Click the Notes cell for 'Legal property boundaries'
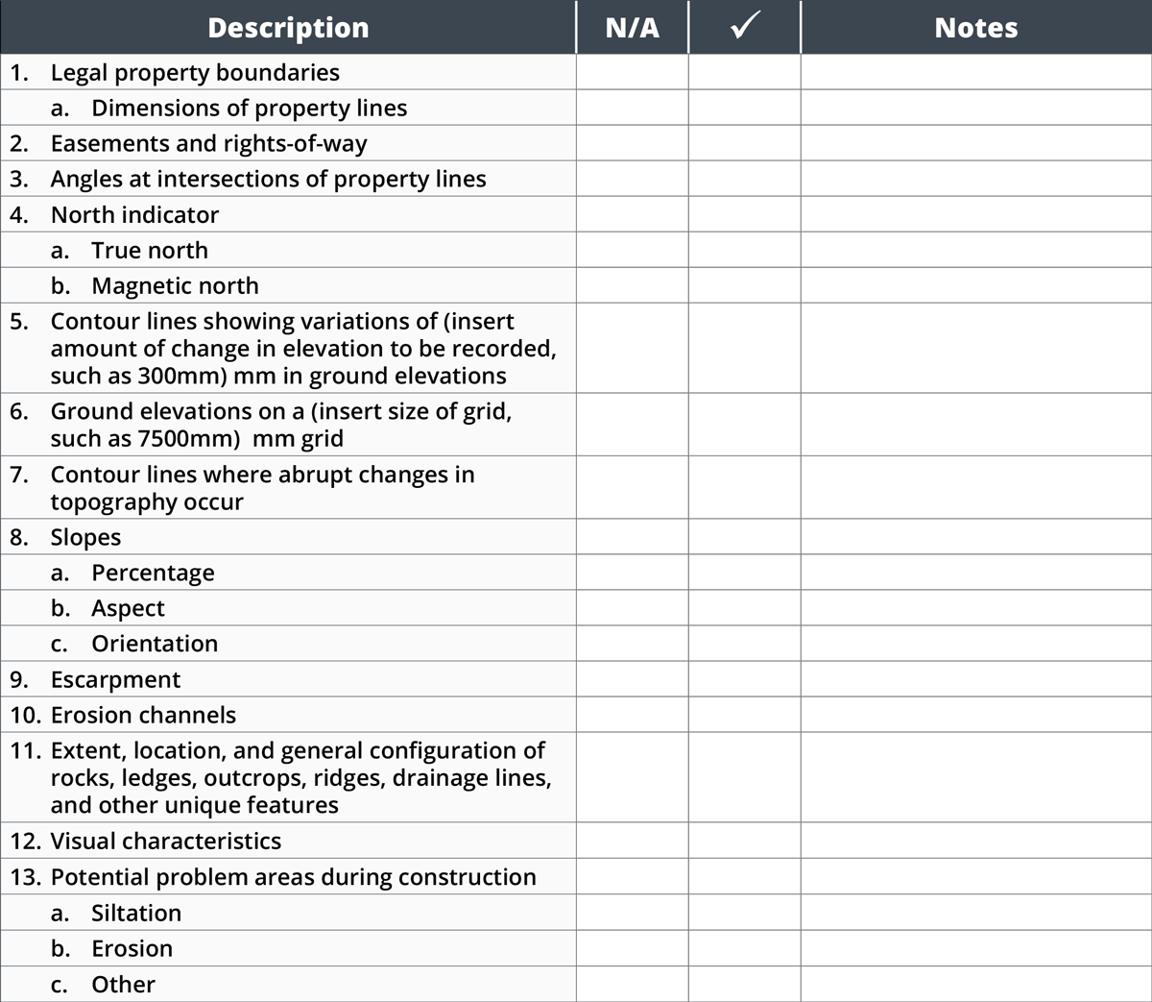This screenshot has height=1002, width=1152. pyautogui.click(x=976, y=72)
